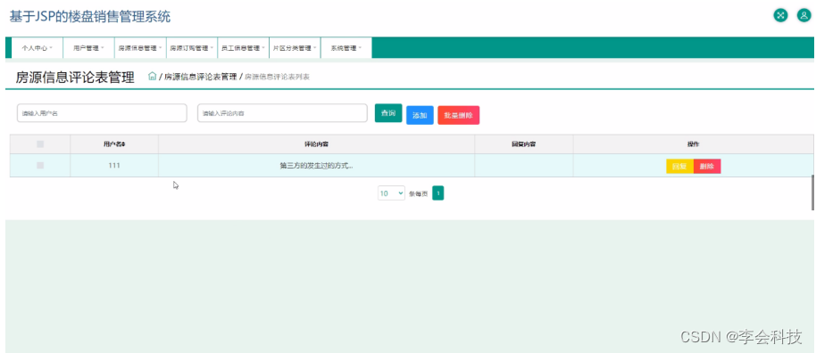This screenshot has width=816, height=353.
Task: Click the 回复内容 column header
Action: 524,144
